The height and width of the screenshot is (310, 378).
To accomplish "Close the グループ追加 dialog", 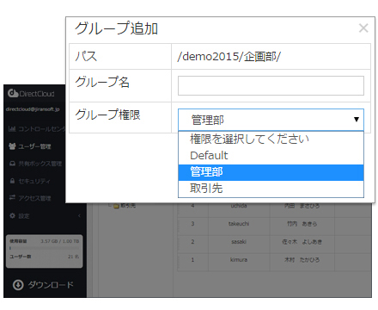I will [x=363, y=28].
